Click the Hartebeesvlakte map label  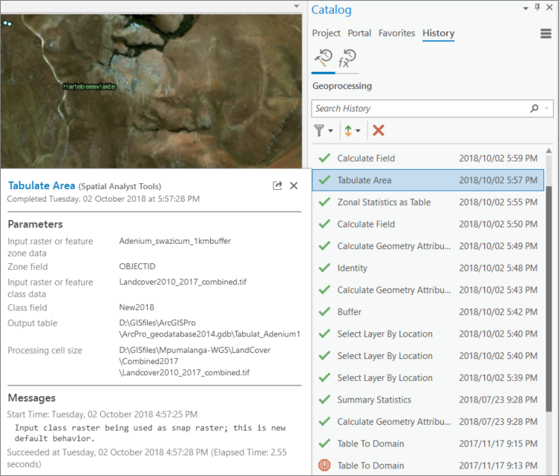pyautogui.click(x=89, y=87)
